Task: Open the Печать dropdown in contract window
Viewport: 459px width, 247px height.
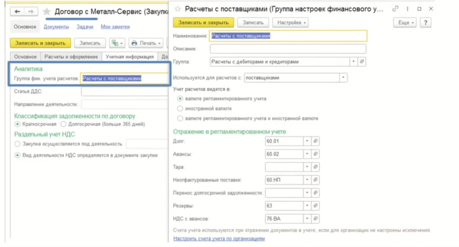Action: 146,43
